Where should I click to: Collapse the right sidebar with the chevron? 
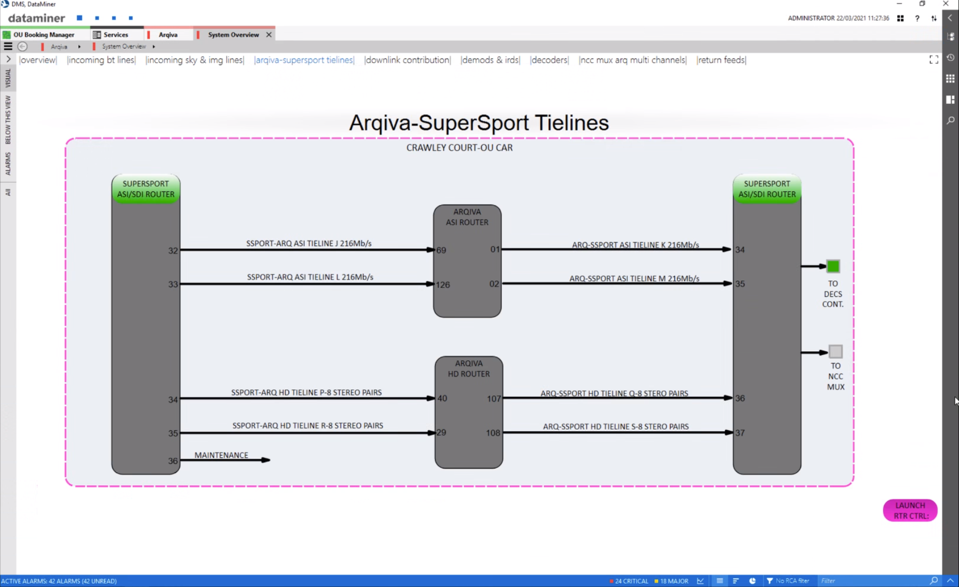coord(950,18)
